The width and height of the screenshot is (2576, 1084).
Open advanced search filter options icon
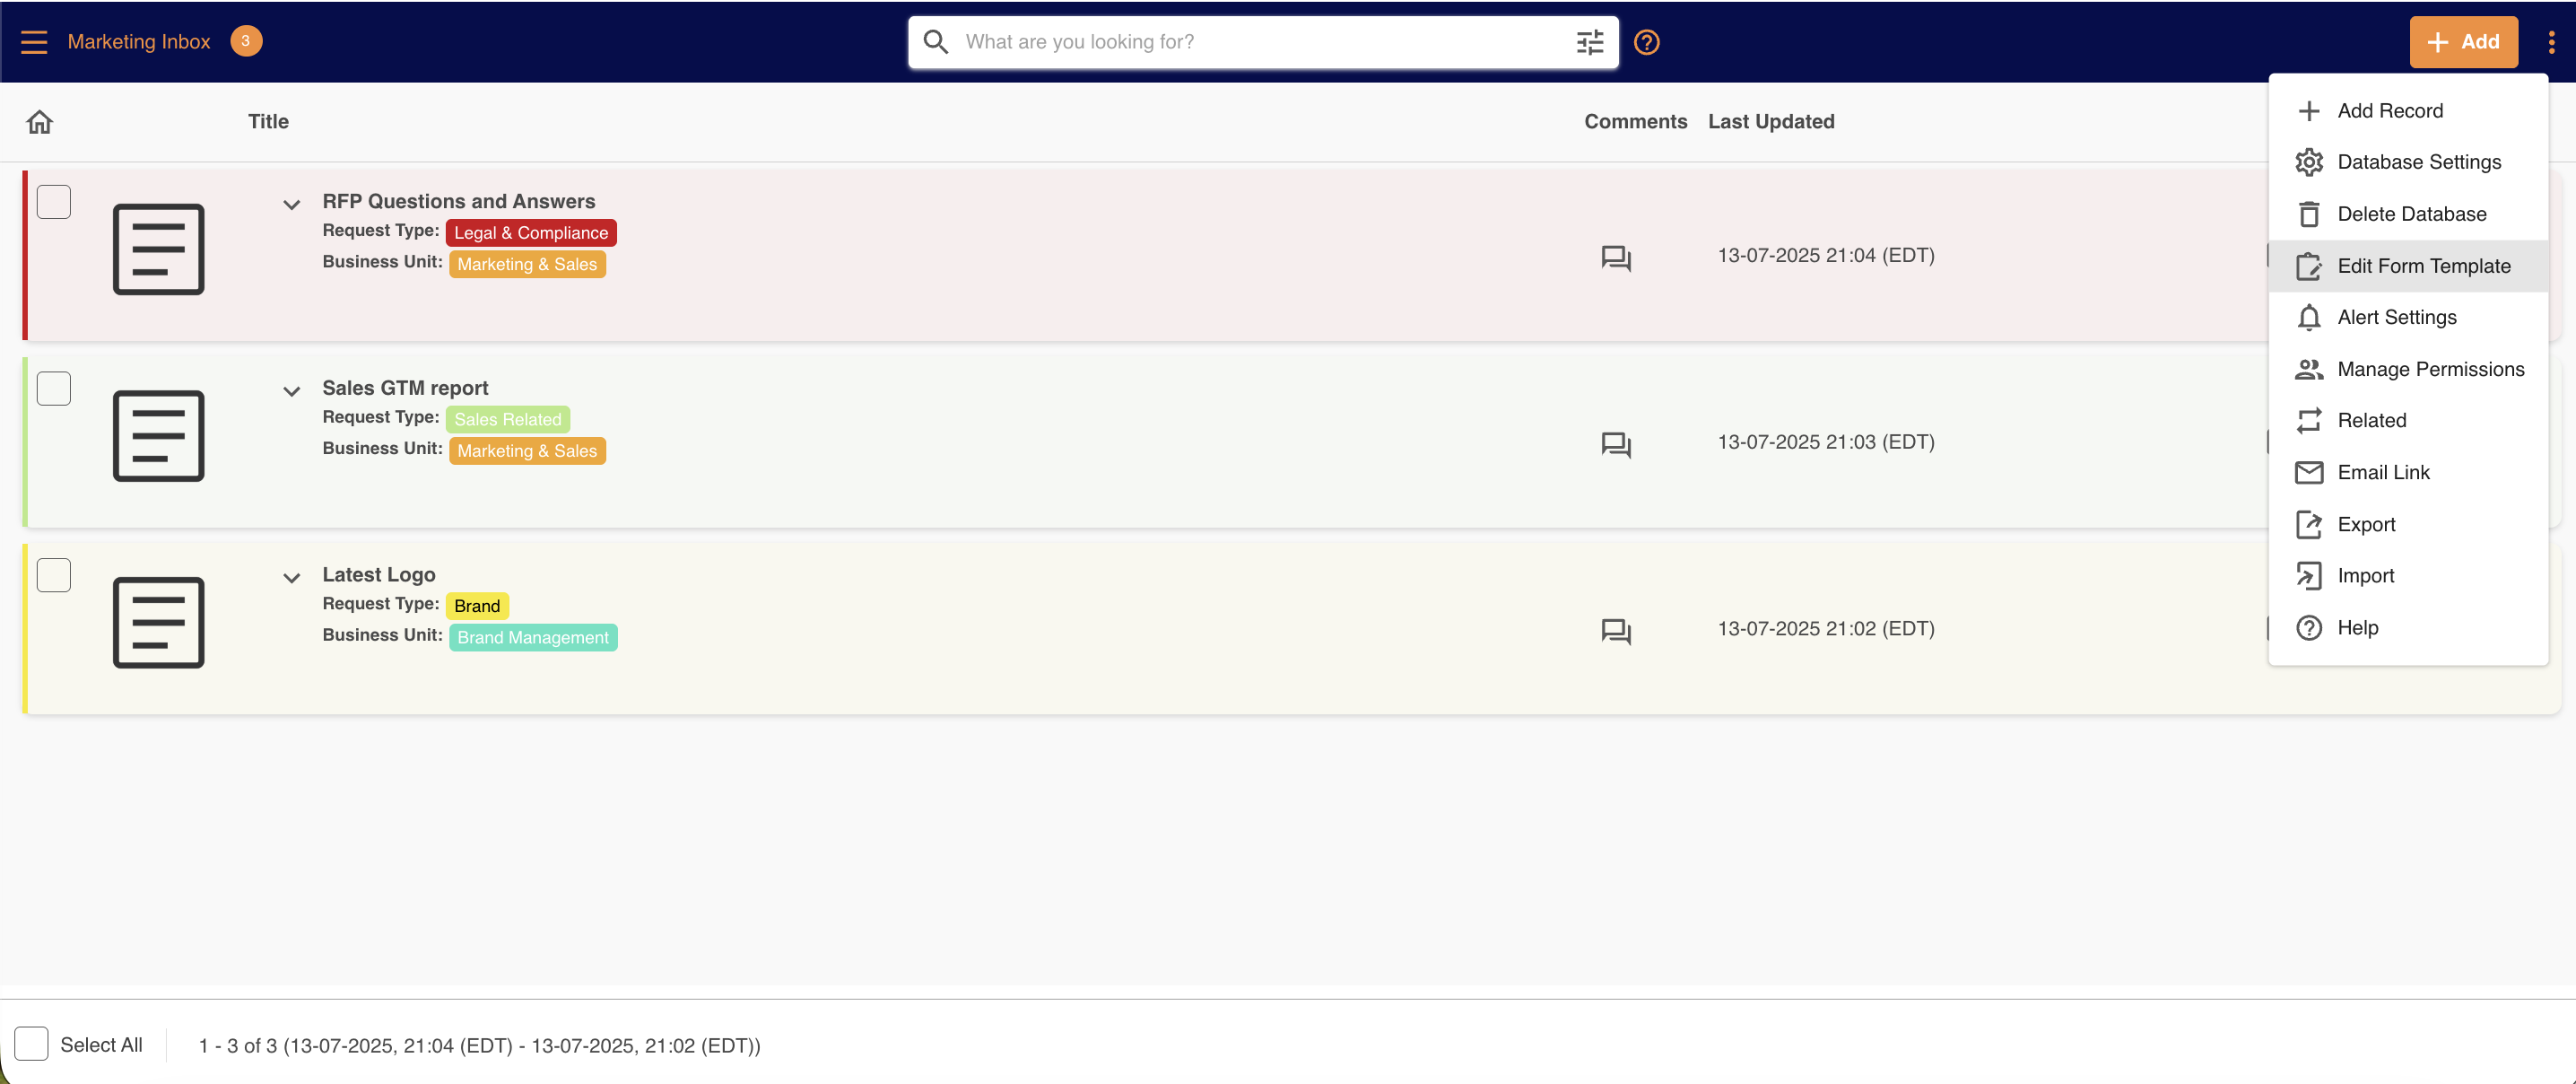coord(1589,42)
